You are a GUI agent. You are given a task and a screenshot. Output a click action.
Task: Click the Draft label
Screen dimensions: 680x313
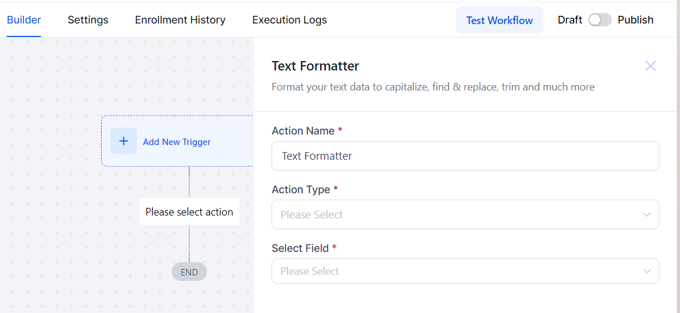pos(570,20)
